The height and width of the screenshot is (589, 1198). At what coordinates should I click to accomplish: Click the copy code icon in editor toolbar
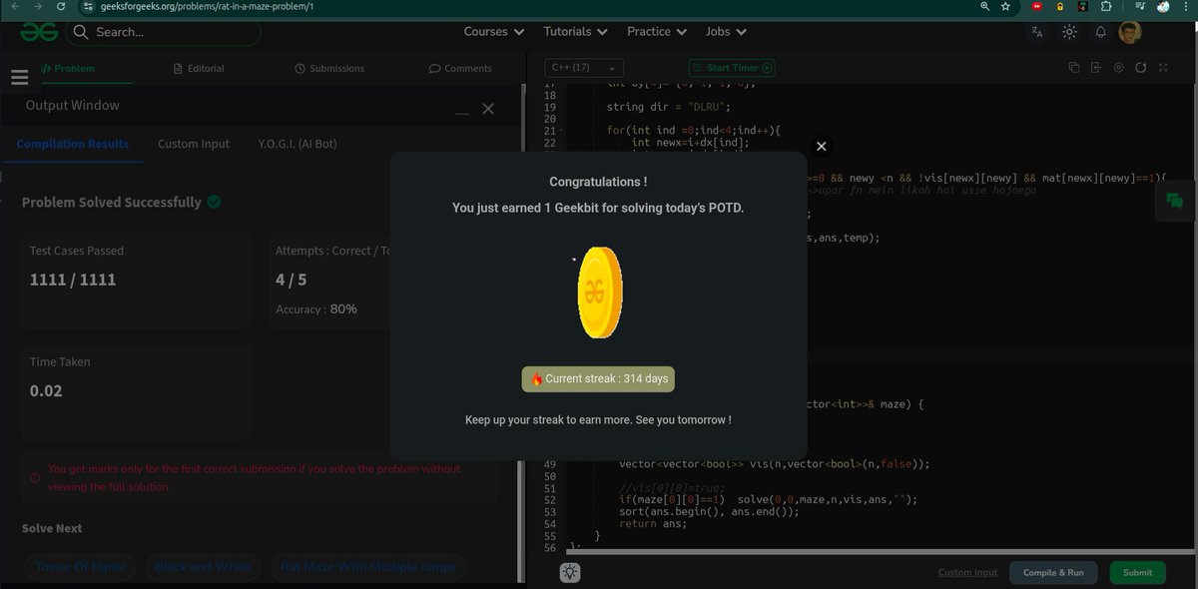1074,68
